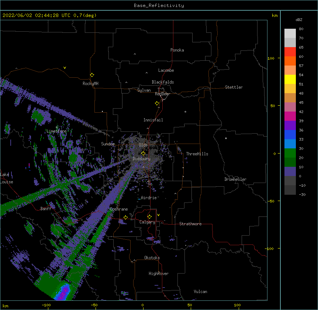Click the asterisk marker east of Innisfail
318x310 pixels.
pyautogui.click(x=185, y=112)
